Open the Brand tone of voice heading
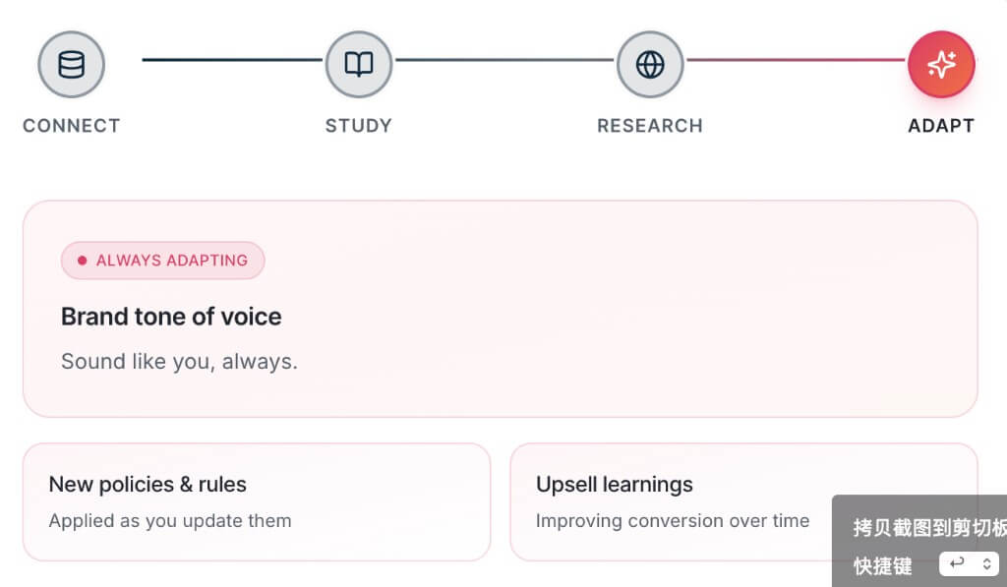The width and height of the screenshot is (1007, 587). point(171,317)
